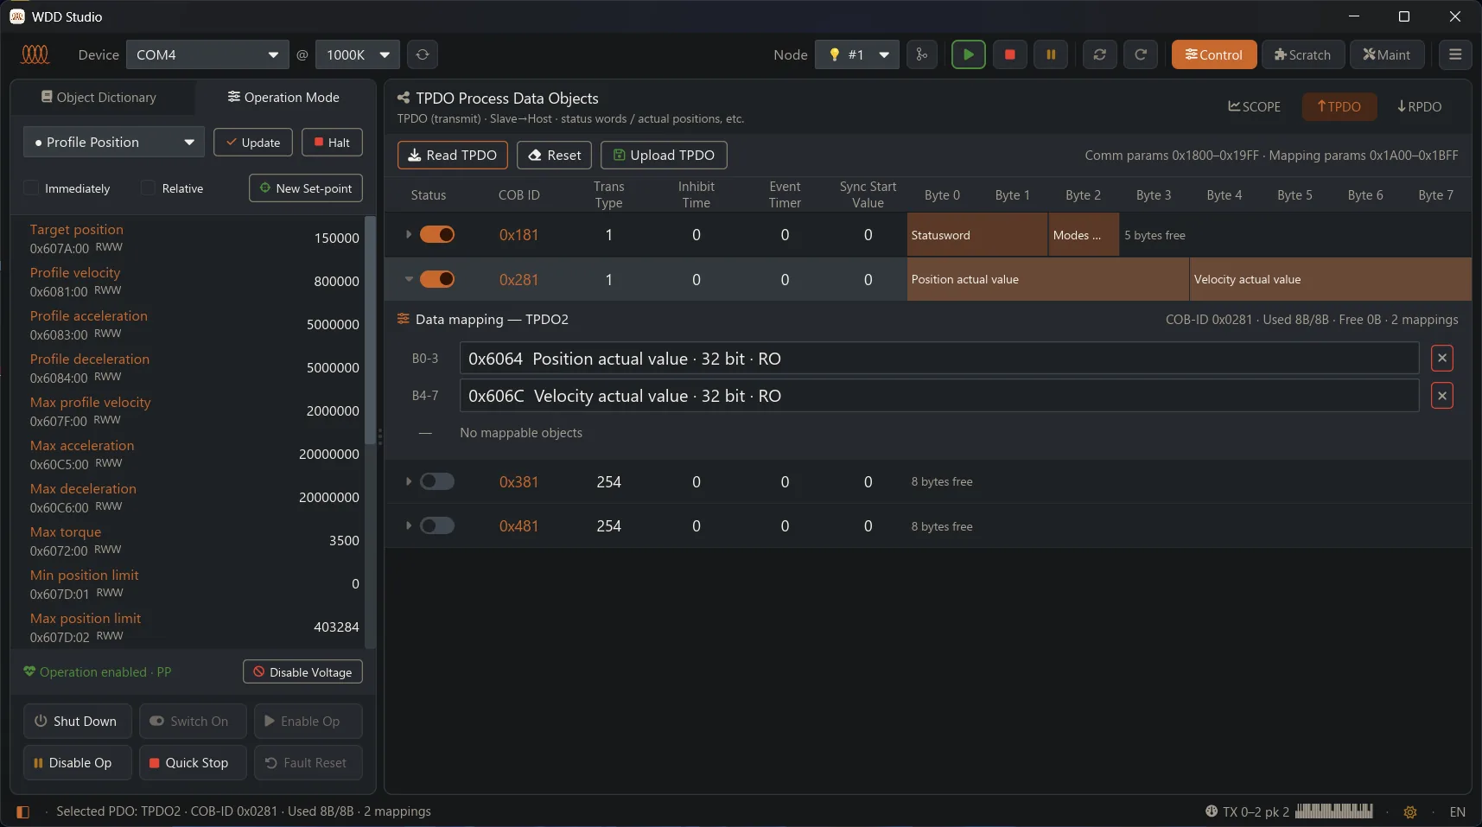
Task: Click the refresh connection icon beside baud rate
Action: click(x=423, y=54)
